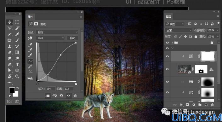Image resolution: width=222 pixels, height=122 pixels.
Task: Select the pencil draw-curve tool
Action: click(x=30, y=67)
